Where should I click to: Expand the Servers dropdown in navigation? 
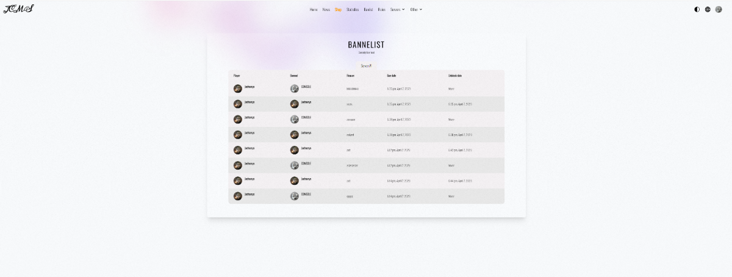click(x=397, y=10)
